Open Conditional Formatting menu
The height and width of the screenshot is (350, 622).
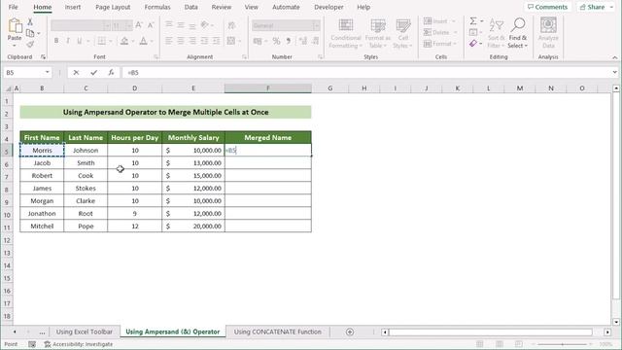(346, 34)
